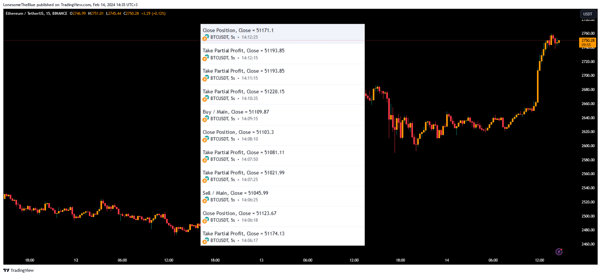Click the TradingView logo at bottom left
The height and width of the screenshot is (276, 601).
[x=18, y=270]
